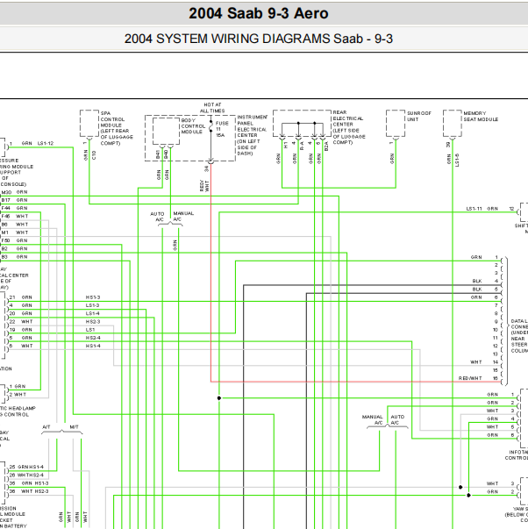Select the F50 GRN pin row

(15, 240)
